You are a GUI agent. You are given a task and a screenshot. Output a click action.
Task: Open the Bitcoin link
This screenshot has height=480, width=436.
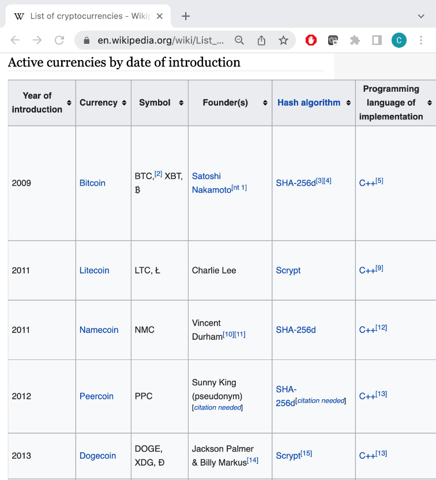pyautogui.click(x=92, y=183)
